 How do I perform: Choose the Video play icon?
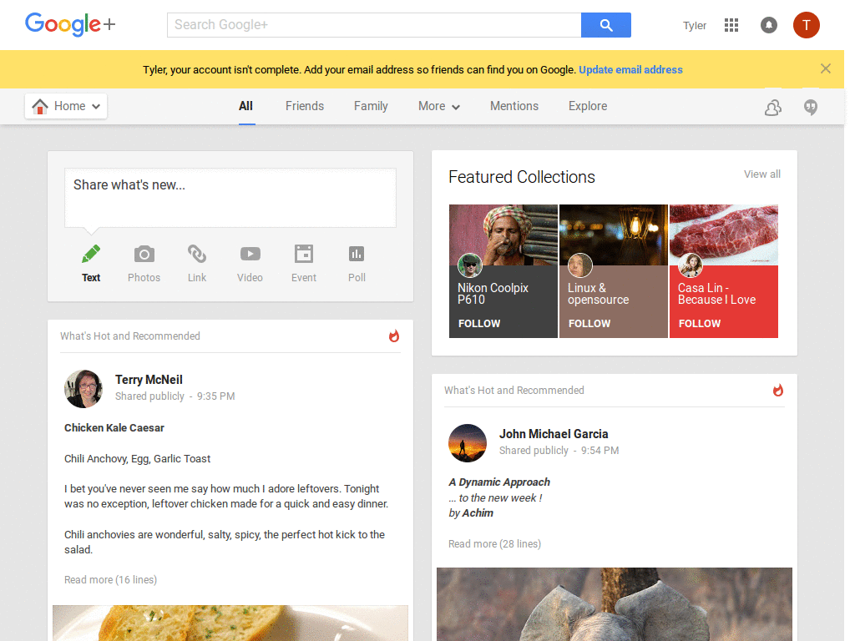tap(250, 264)
